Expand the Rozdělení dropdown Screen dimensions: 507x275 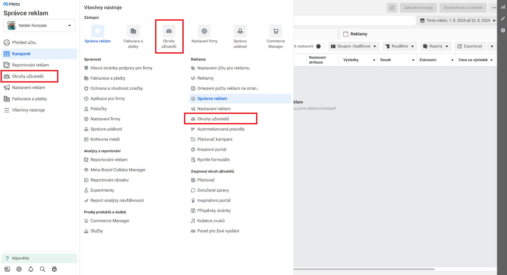click(400, 46)
